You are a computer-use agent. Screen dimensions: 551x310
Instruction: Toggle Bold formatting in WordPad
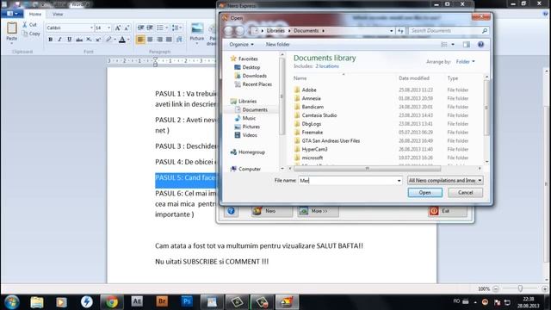tap(50, 40)
